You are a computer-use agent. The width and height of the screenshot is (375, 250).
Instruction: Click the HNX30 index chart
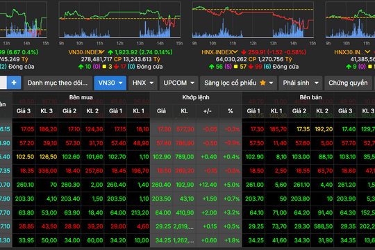(x=351, y=20)
